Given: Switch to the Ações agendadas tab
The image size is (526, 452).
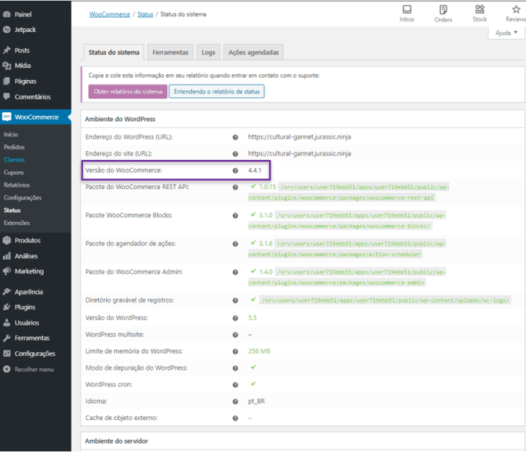Looking at the screenshot, I should click(x=253, y=52).
